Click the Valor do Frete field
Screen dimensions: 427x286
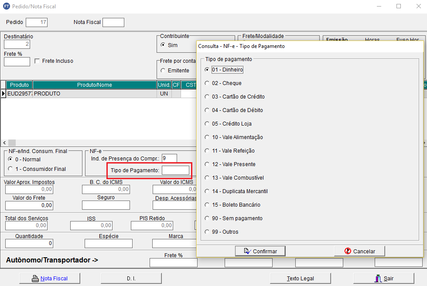tap(29, 205)
